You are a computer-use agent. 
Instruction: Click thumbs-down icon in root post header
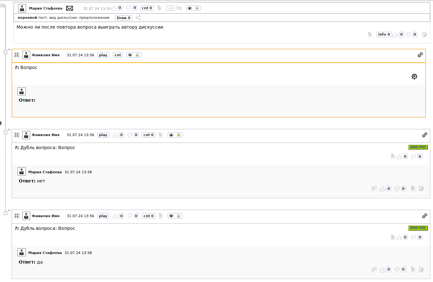point(129,8)
